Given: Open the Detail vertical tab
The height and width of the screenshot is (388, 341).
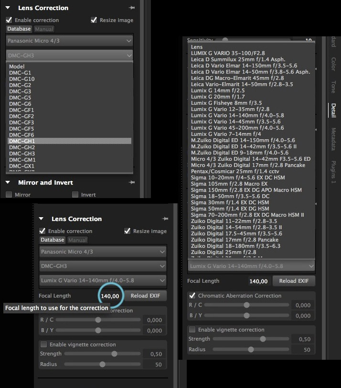Looking at the screenshot, I should (x=333, y=111).
